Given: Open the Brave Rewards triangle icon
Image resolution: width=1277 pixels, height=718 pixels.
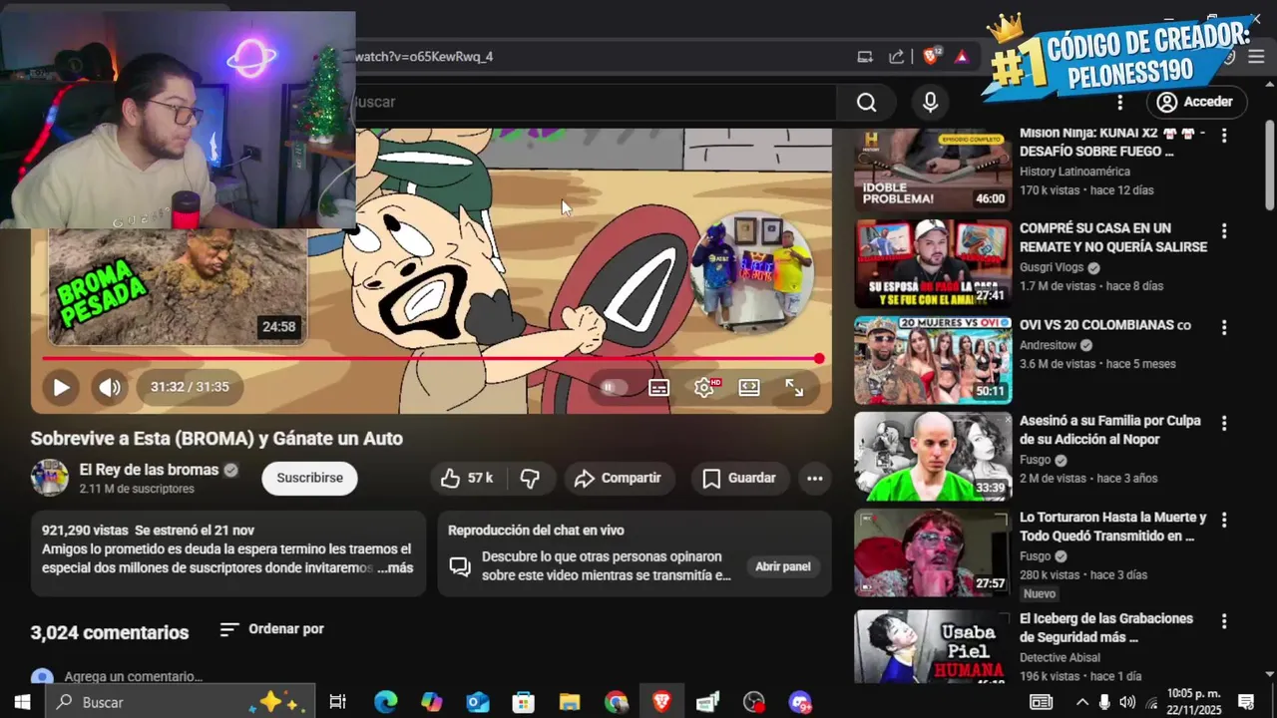Looking at the screenshot, I should (x=962, y=57).
